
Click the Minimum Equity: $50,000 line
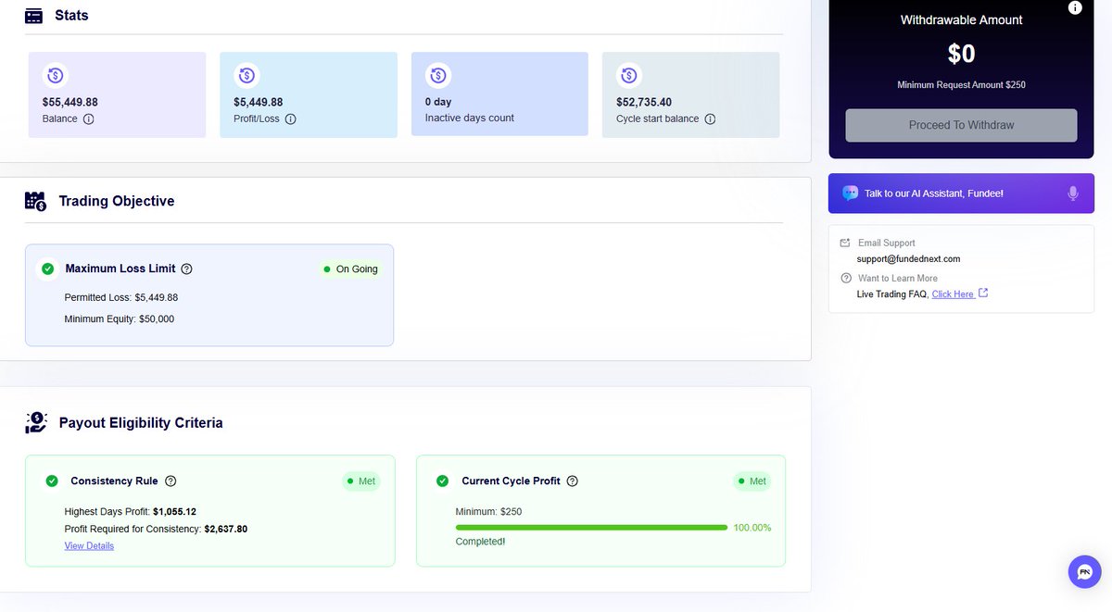[120, 318]
